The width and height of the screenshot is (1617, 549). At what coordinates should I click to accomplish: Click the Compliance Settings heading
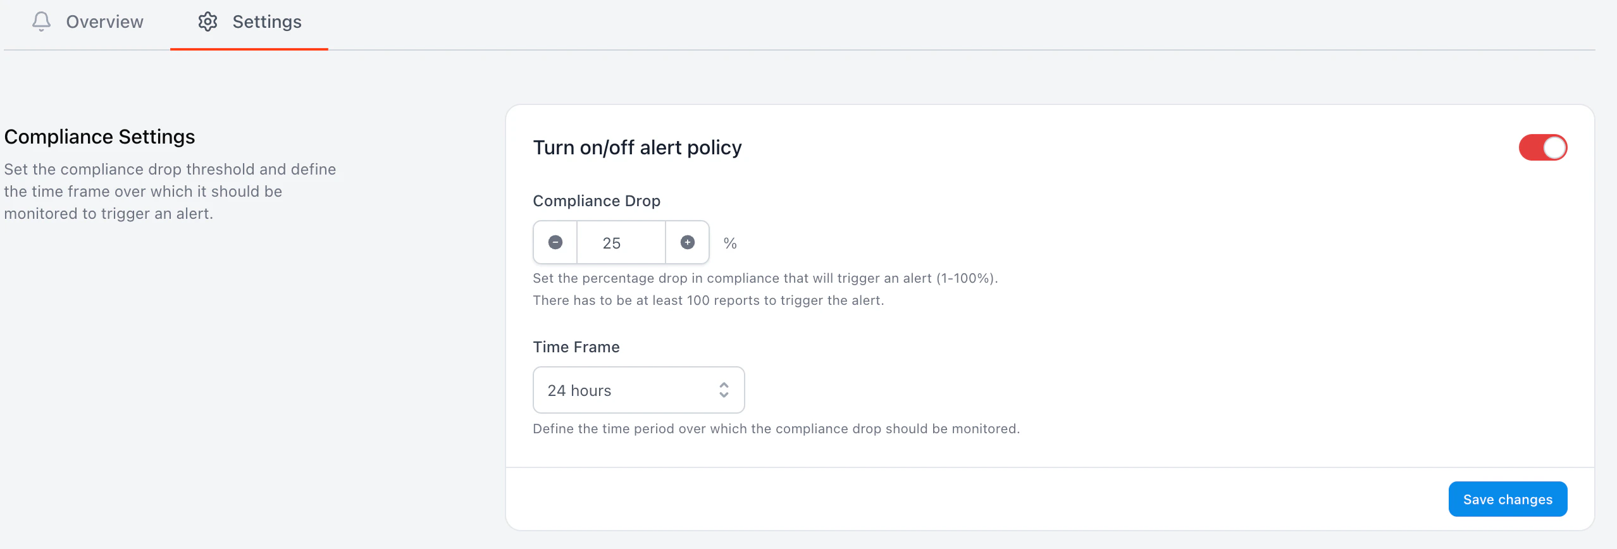99,137
